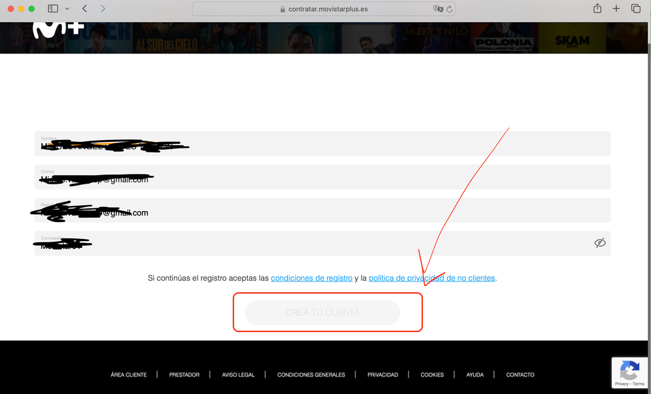Navigate back using the back arrow

[83, 8]
